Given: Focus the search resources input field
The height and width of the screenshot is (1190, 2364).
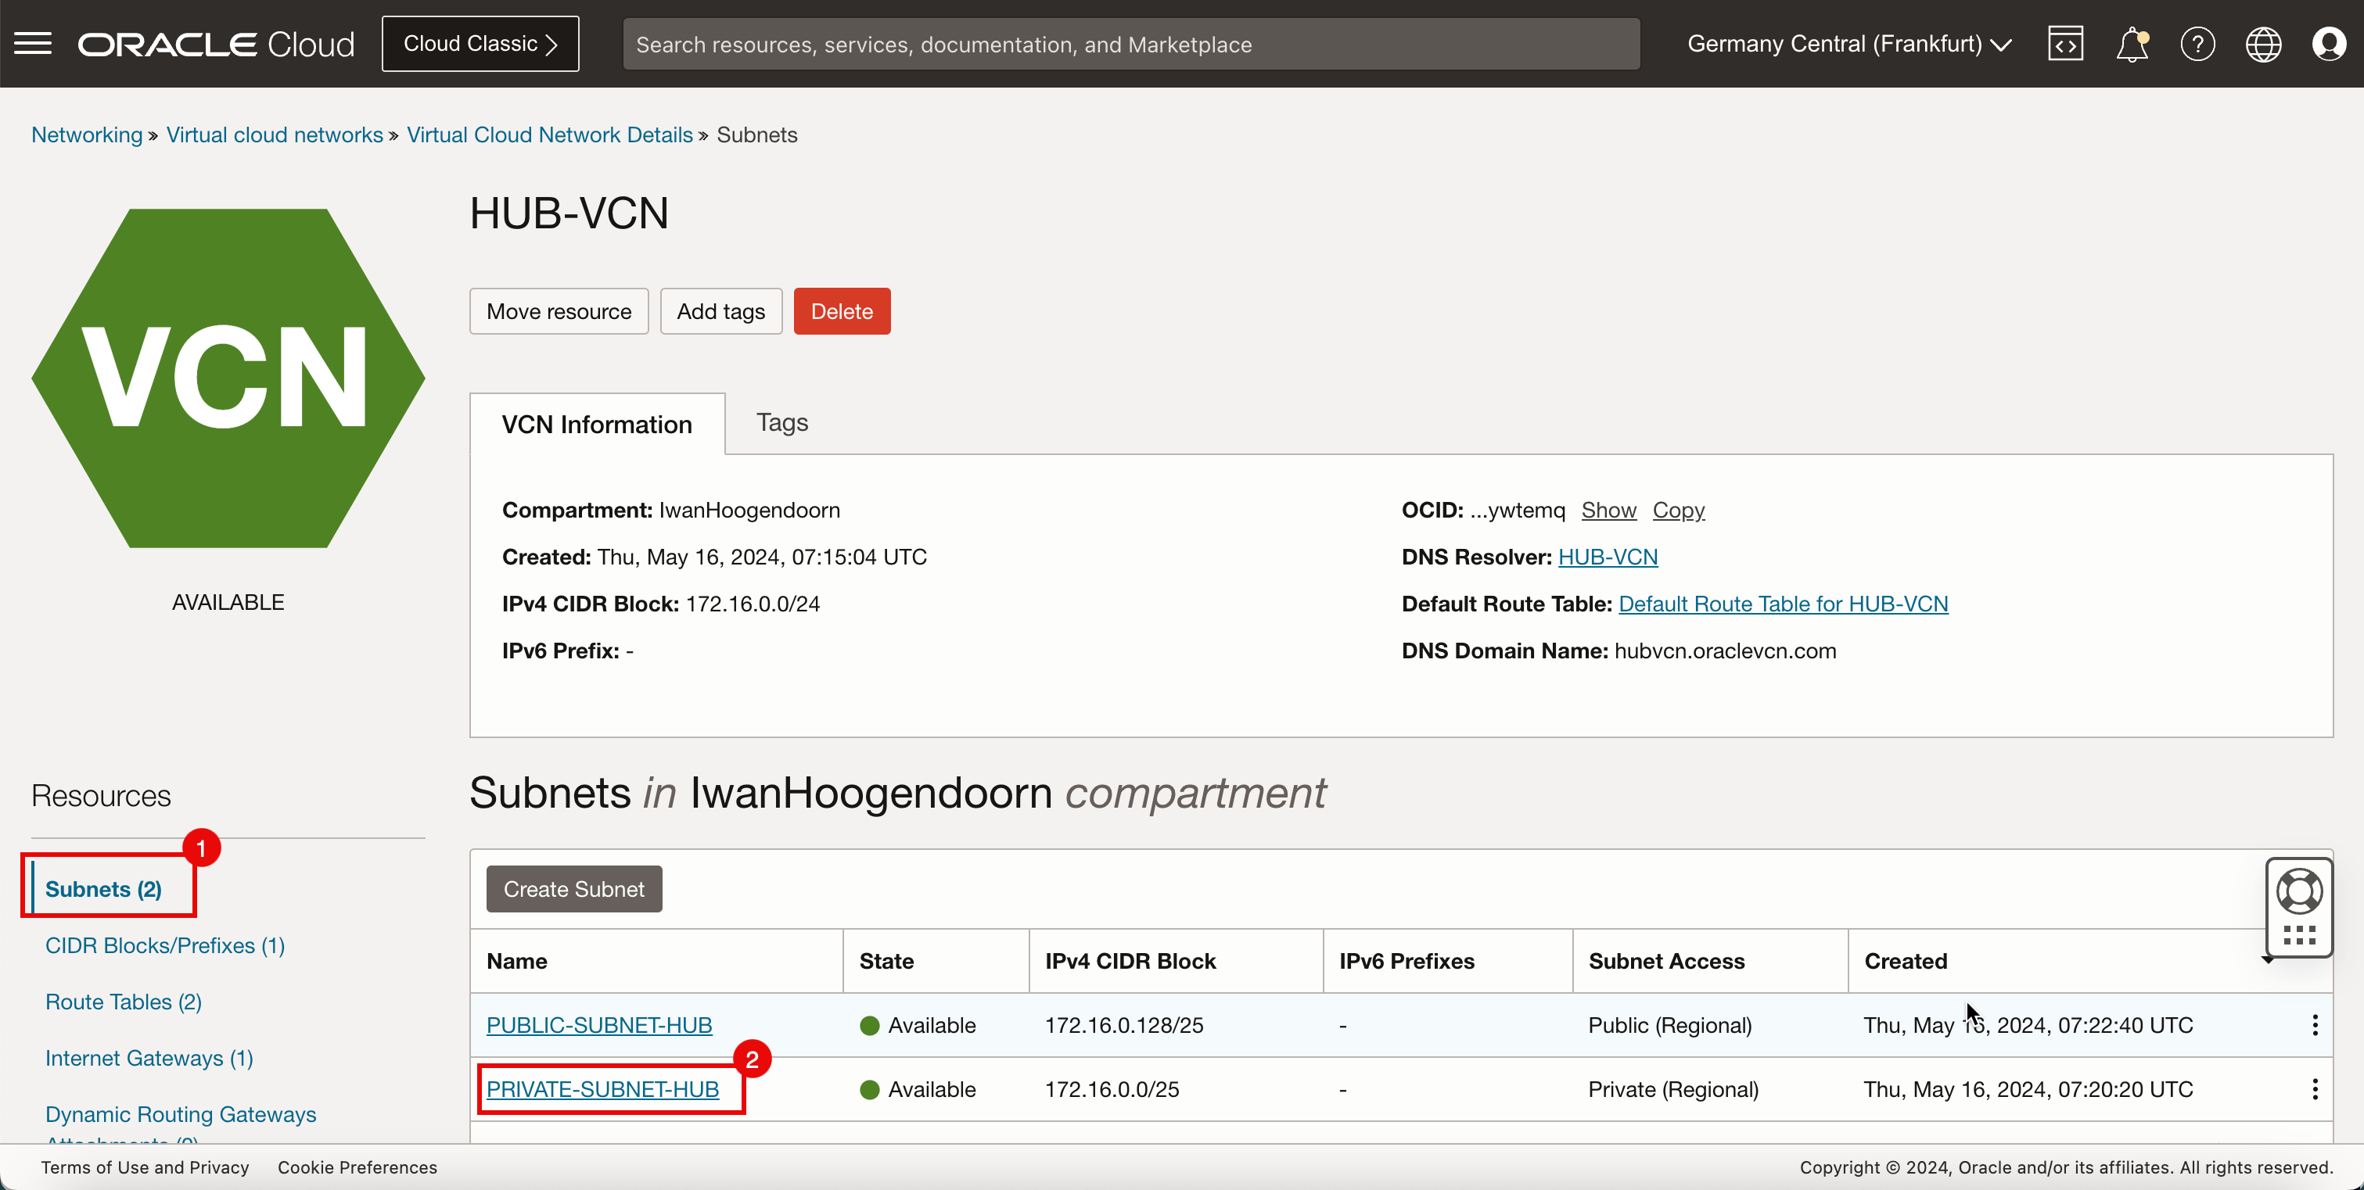Looking at the screenshot, I should (1130, 43).
